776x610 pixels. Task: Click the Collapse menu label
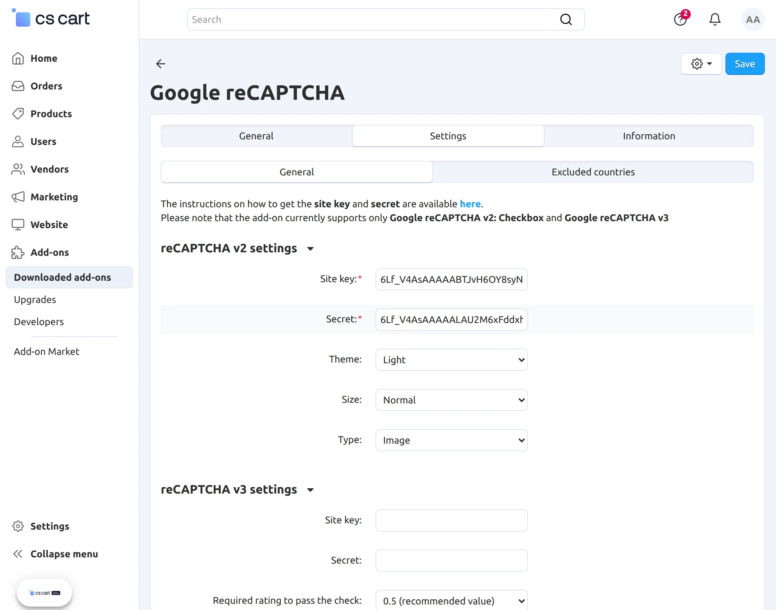[x=64, y=554]
